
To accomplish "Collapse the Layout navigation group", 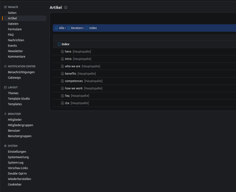I will click(12, 88).
